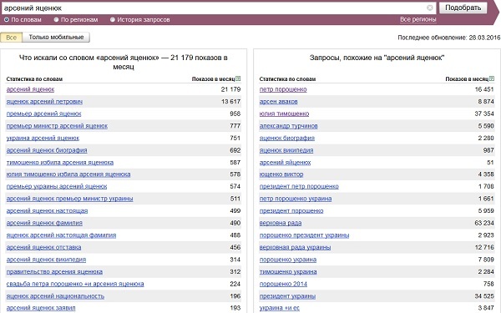
Task: Switch to the Все tab
Action: 11,38
